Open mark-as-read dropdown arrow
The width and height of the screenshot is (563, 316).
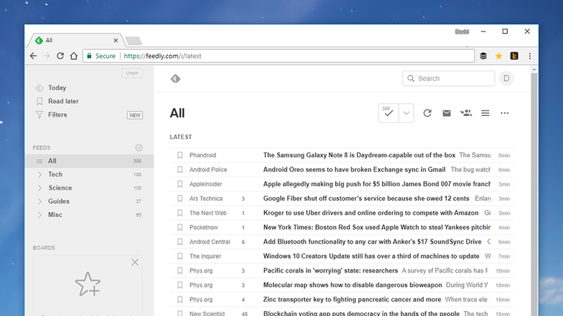[x=406, y=113]
